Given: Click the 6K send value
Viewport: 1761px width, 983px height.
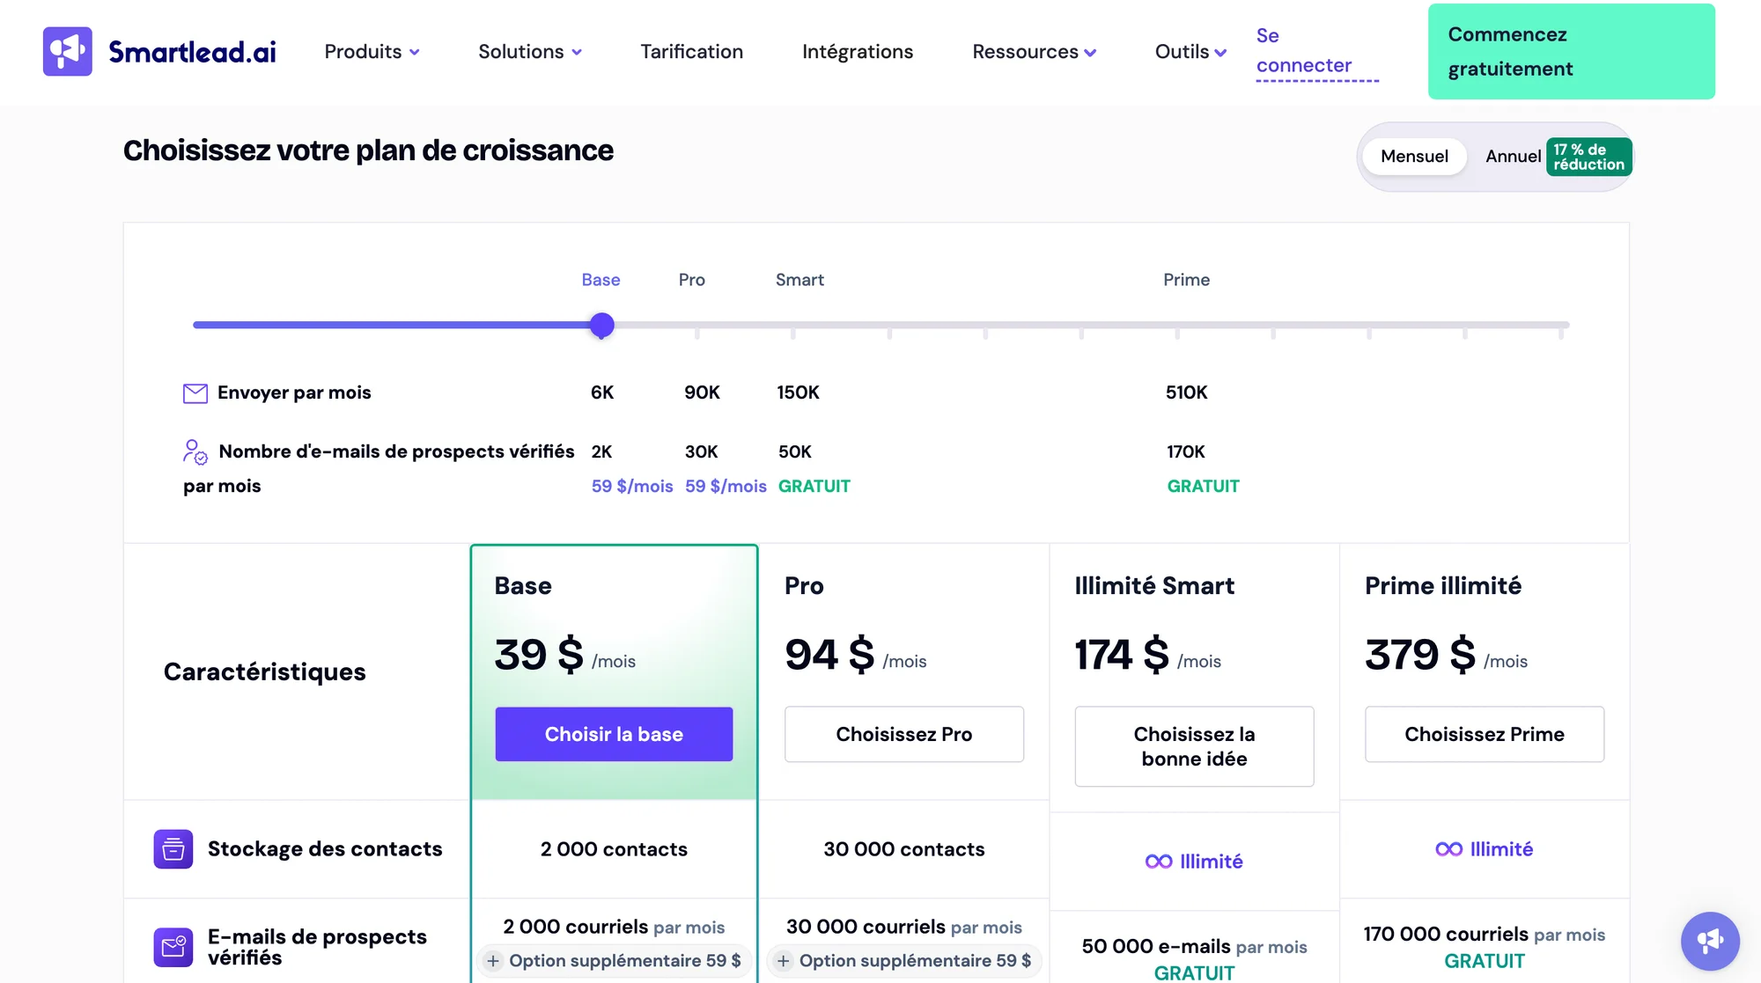Looking at the screenshot, I should coord(602,392).
